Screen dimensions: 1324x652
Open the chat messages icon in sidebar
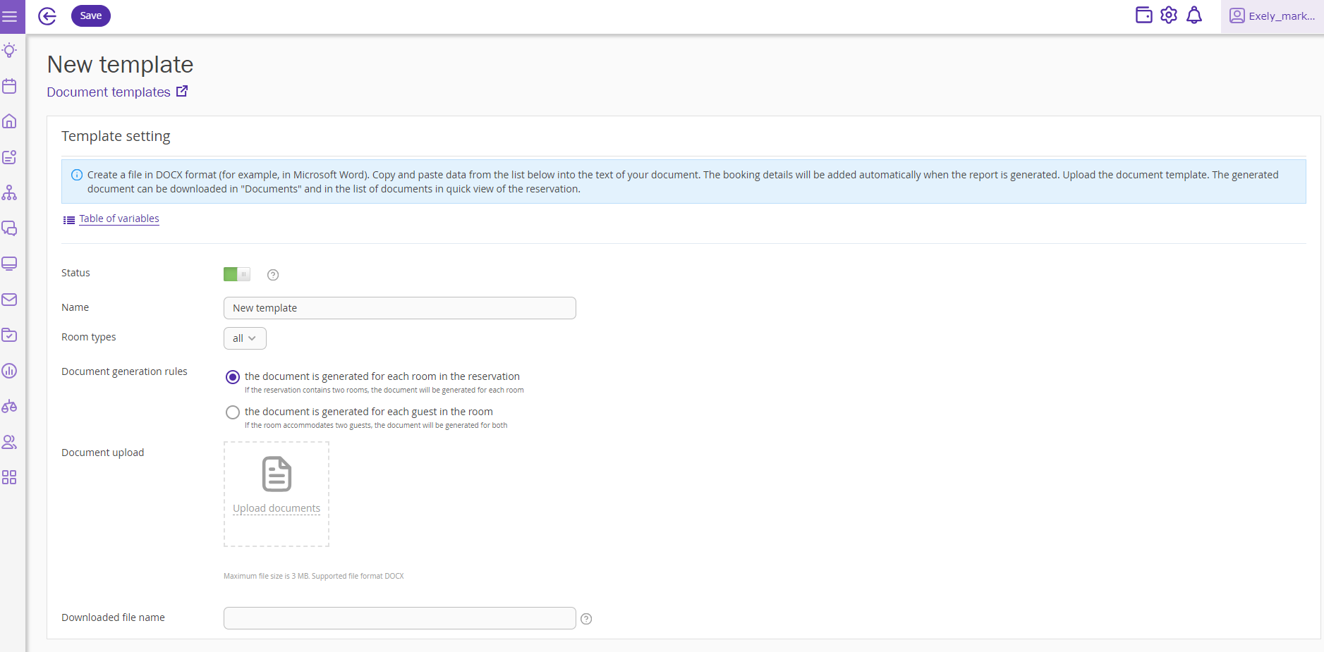pos(9,228)
